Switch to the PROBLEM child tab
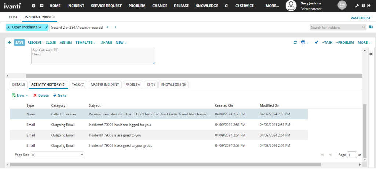This screenshot has height=169, width=376. tap(133, 84)
